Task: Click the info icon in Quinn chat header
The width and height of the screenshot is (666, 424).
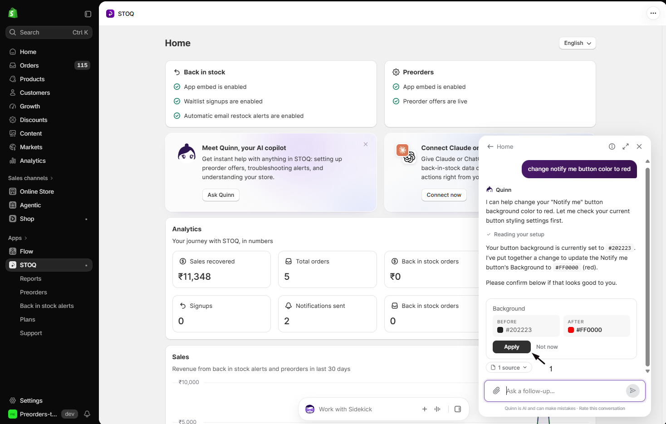Action: 612,146
